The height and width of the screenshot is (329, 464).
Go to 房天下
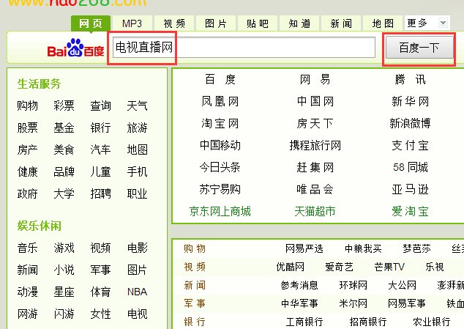[x=315, y=123]
